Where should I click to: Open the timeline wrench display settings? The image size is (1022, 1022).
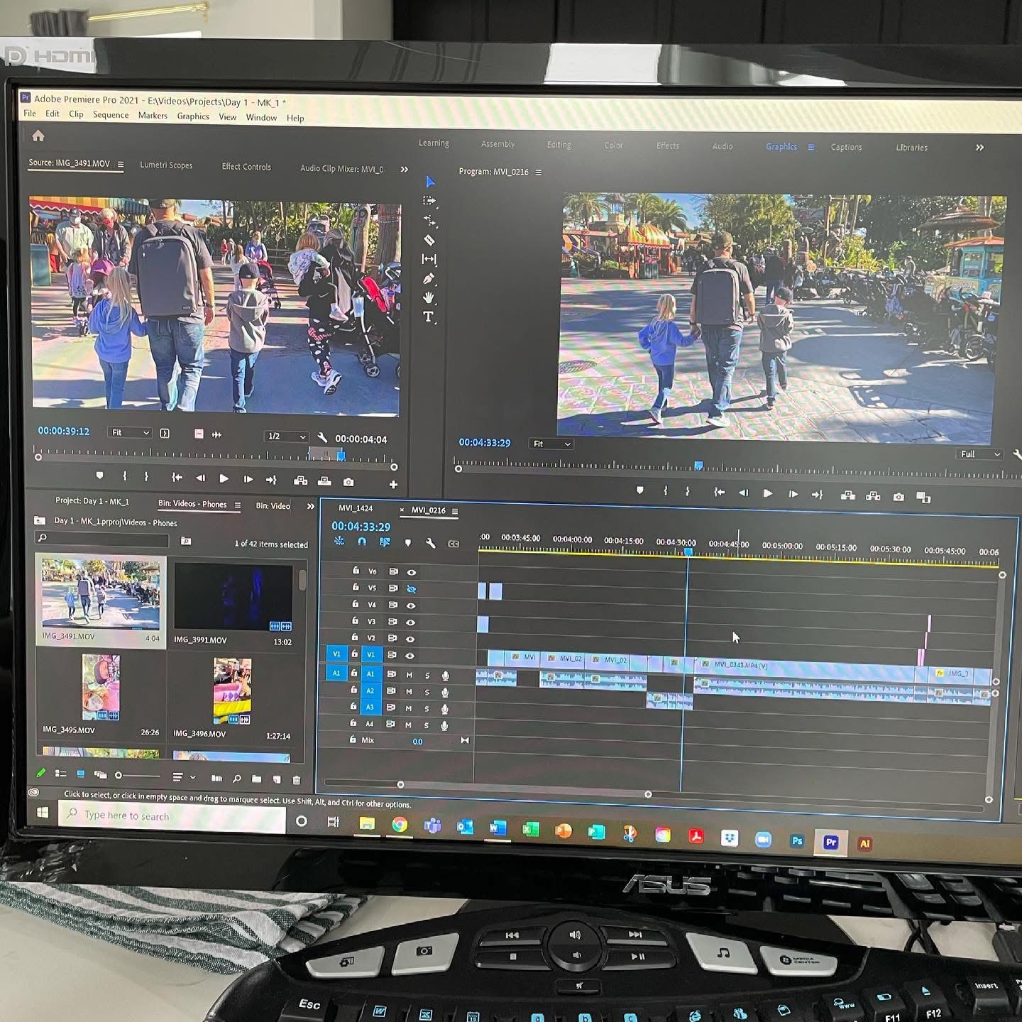[x=430, y=543]
